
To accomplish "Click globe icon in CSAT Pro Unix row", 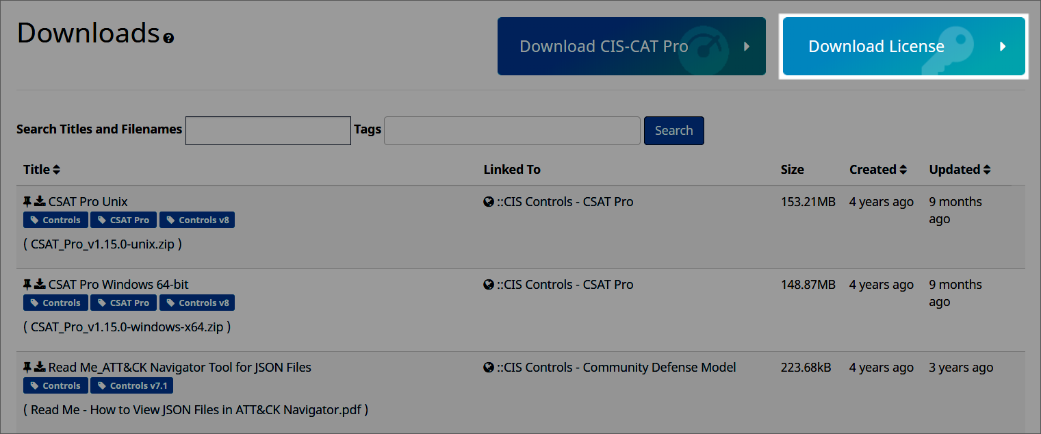I will [x=489, y=202].
